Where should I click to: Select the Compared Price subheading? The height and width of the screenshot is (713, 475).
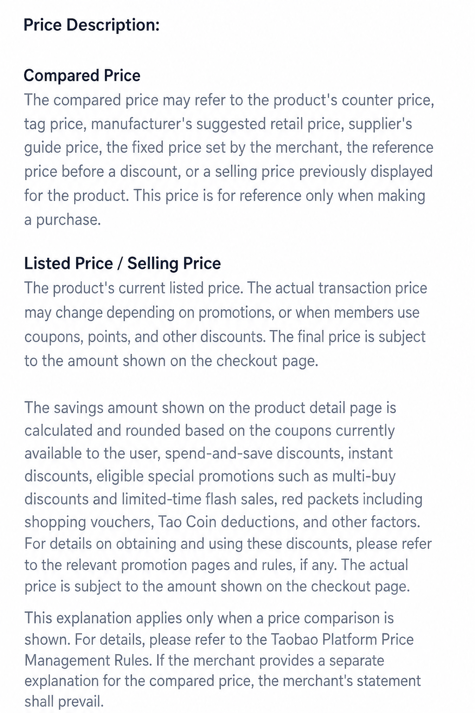pyautogui.click(x=82, y=75)
